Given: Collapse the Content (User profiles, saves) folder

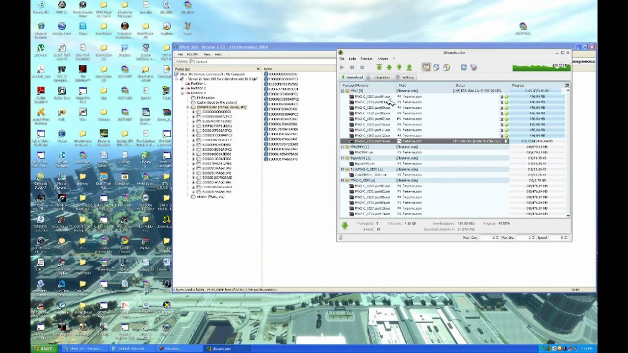Looking at the screenshot, I should click(x=187, y=107).
